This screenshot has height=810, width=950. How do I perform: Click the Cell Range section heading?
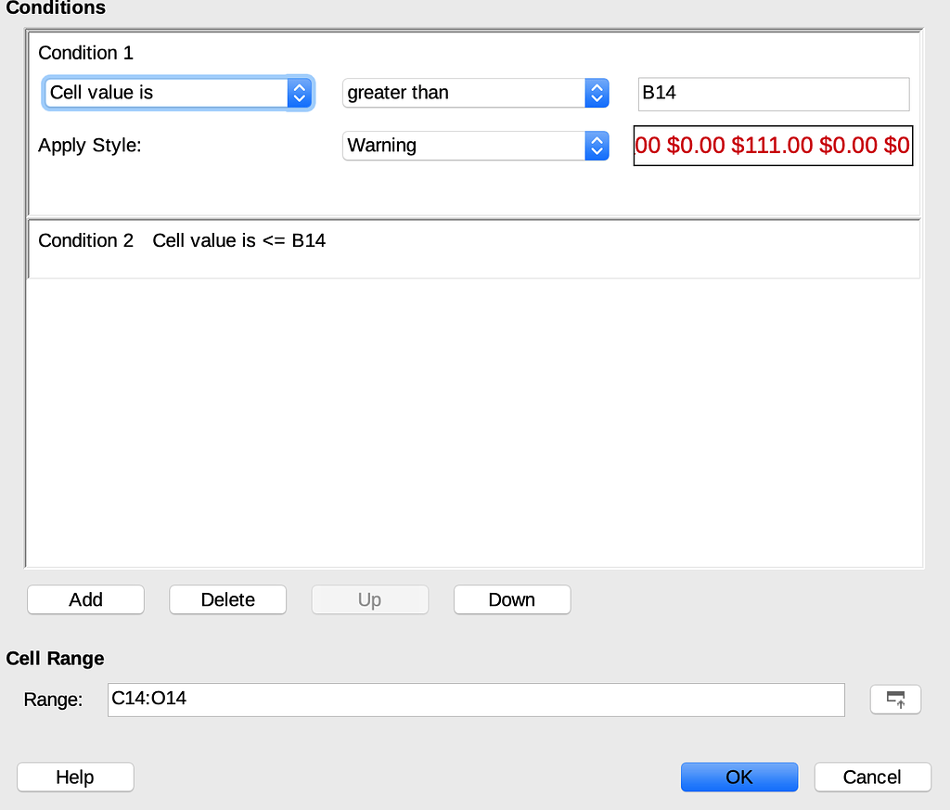(55, 659)
